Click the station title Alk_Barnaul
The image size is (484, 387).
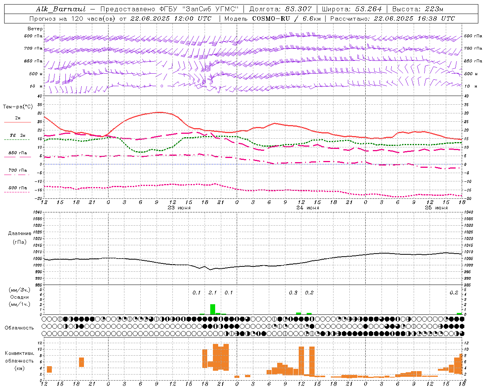(x=61, y=9)
